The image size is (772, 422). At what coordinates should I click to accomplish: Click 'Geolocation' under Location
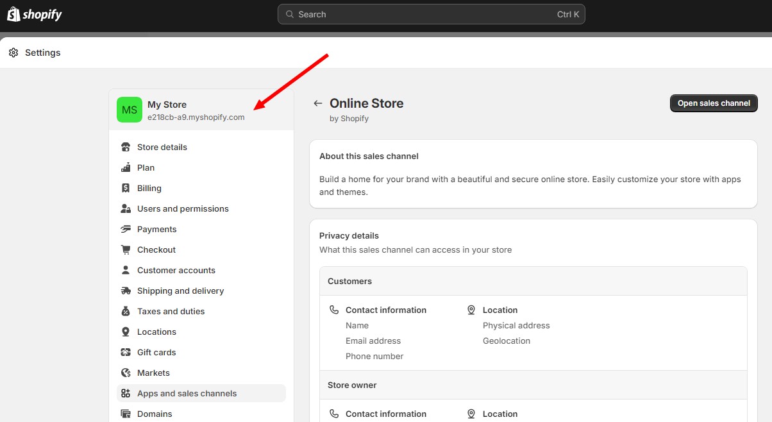coord(507,341)
